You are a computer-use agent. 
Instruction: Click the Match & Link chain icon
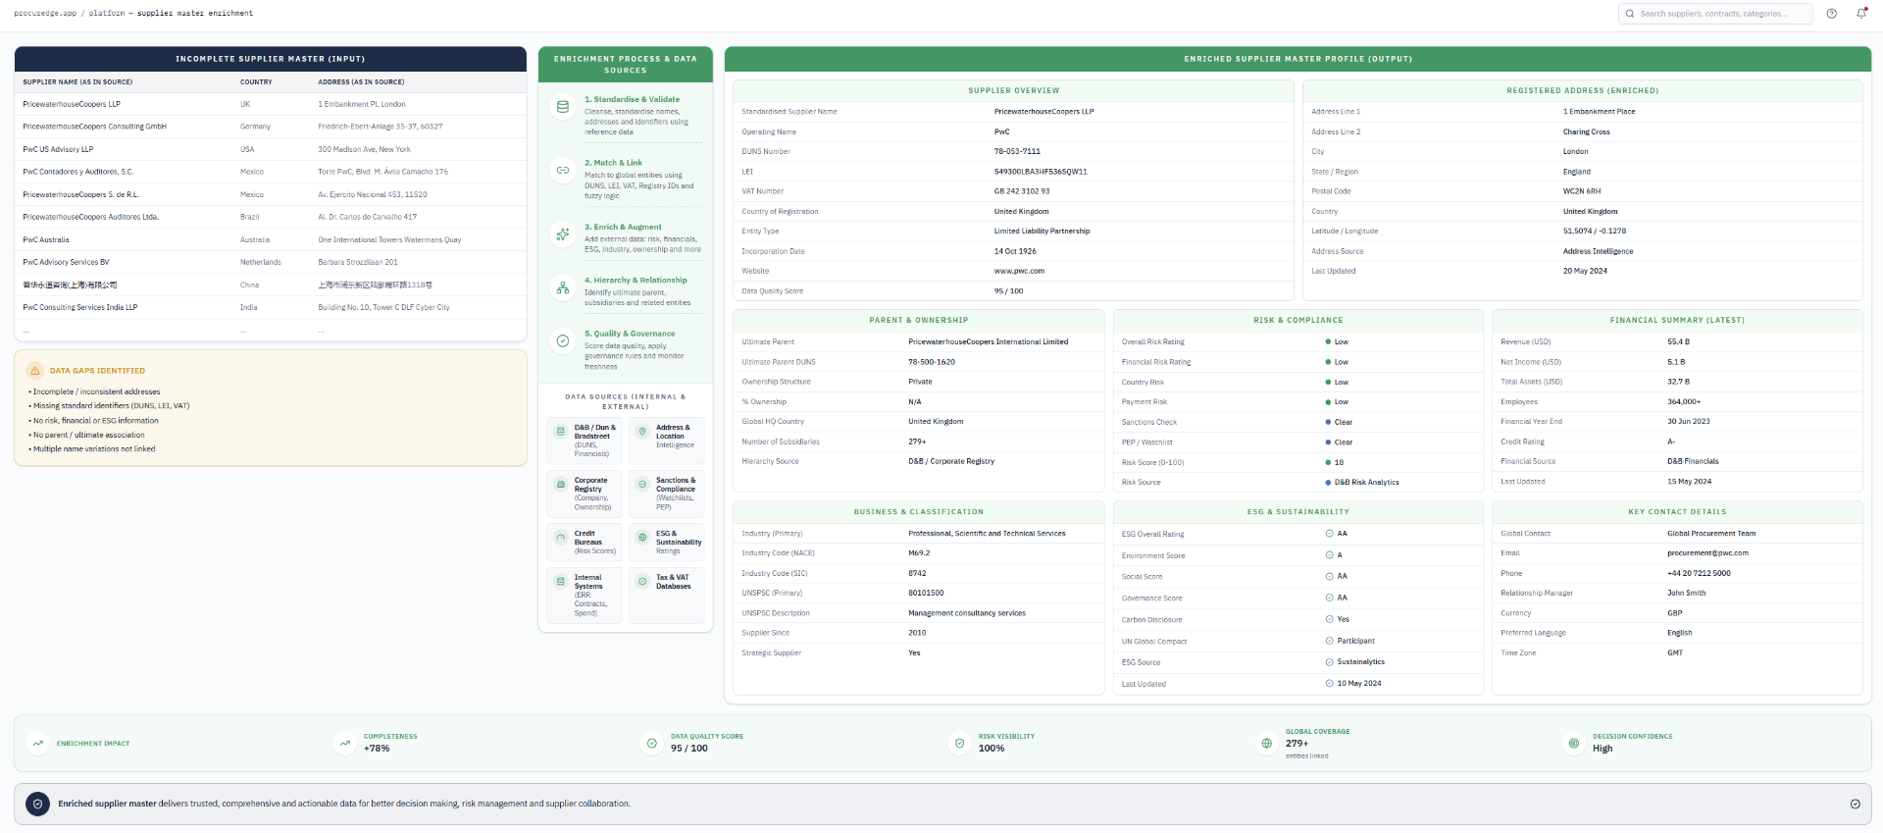[563, 171]
